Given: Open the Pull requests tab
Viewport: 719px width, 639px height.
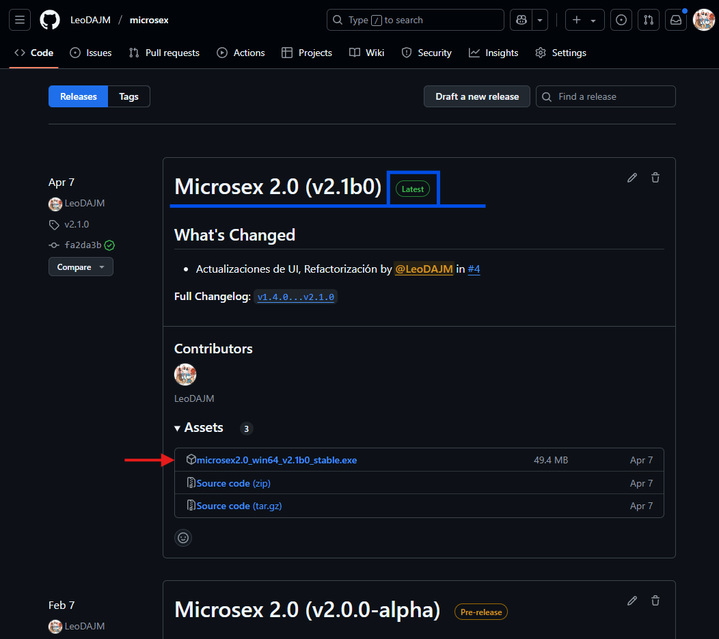Looking at the screenshot, I should 164,53.
